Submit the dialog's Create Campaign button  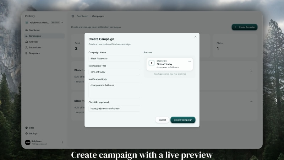pos(183,120)
